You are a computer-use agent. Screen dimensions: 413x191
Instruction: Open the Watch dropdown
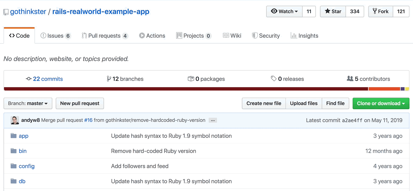click(x=284, y=12)
